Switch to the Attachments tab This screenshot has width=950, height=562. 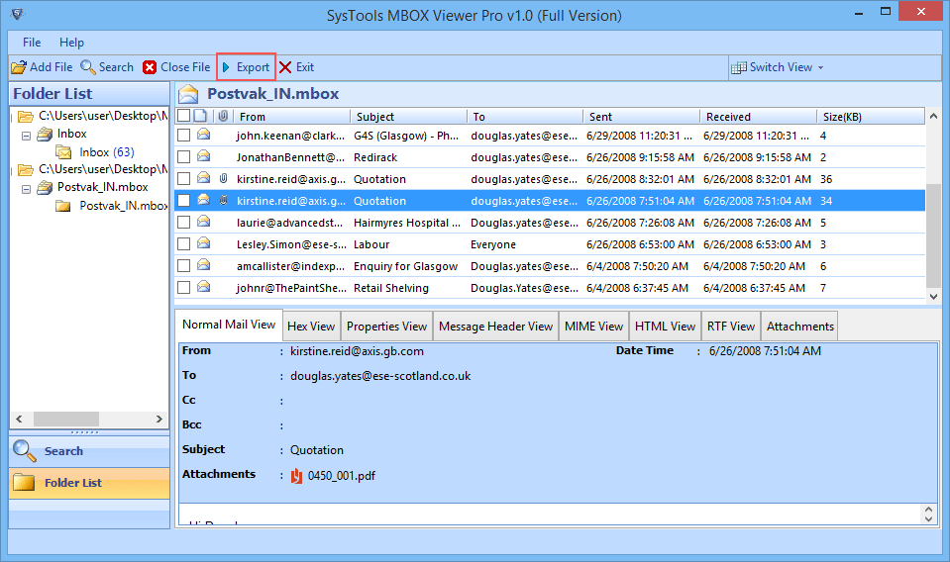(799, 327)
